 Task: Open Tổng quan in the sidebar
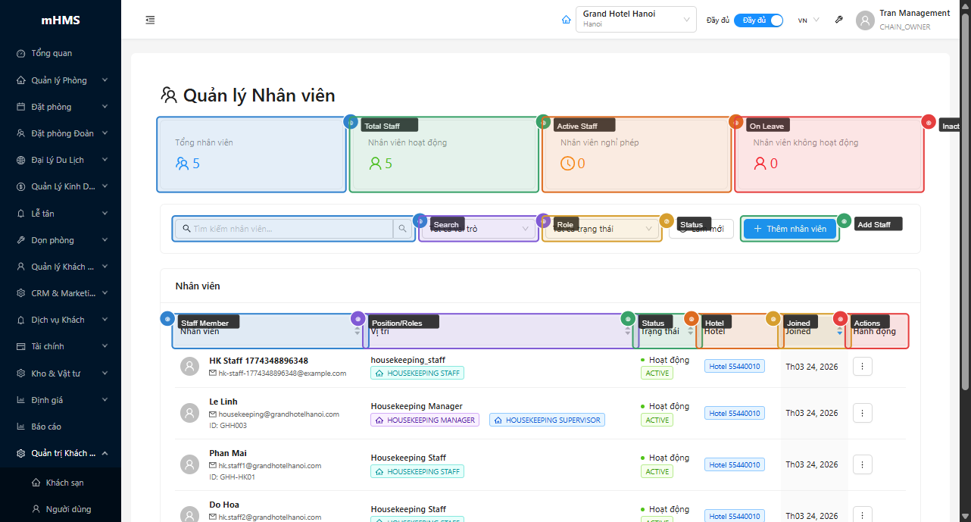(x=52, y=53)
